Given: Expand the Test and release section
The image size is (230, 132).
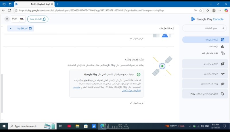Looking at the screenshot, I should point(205,64).
